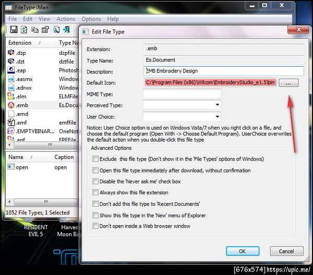Click the Edit File Type dialog icon

(x=86, y=32)
